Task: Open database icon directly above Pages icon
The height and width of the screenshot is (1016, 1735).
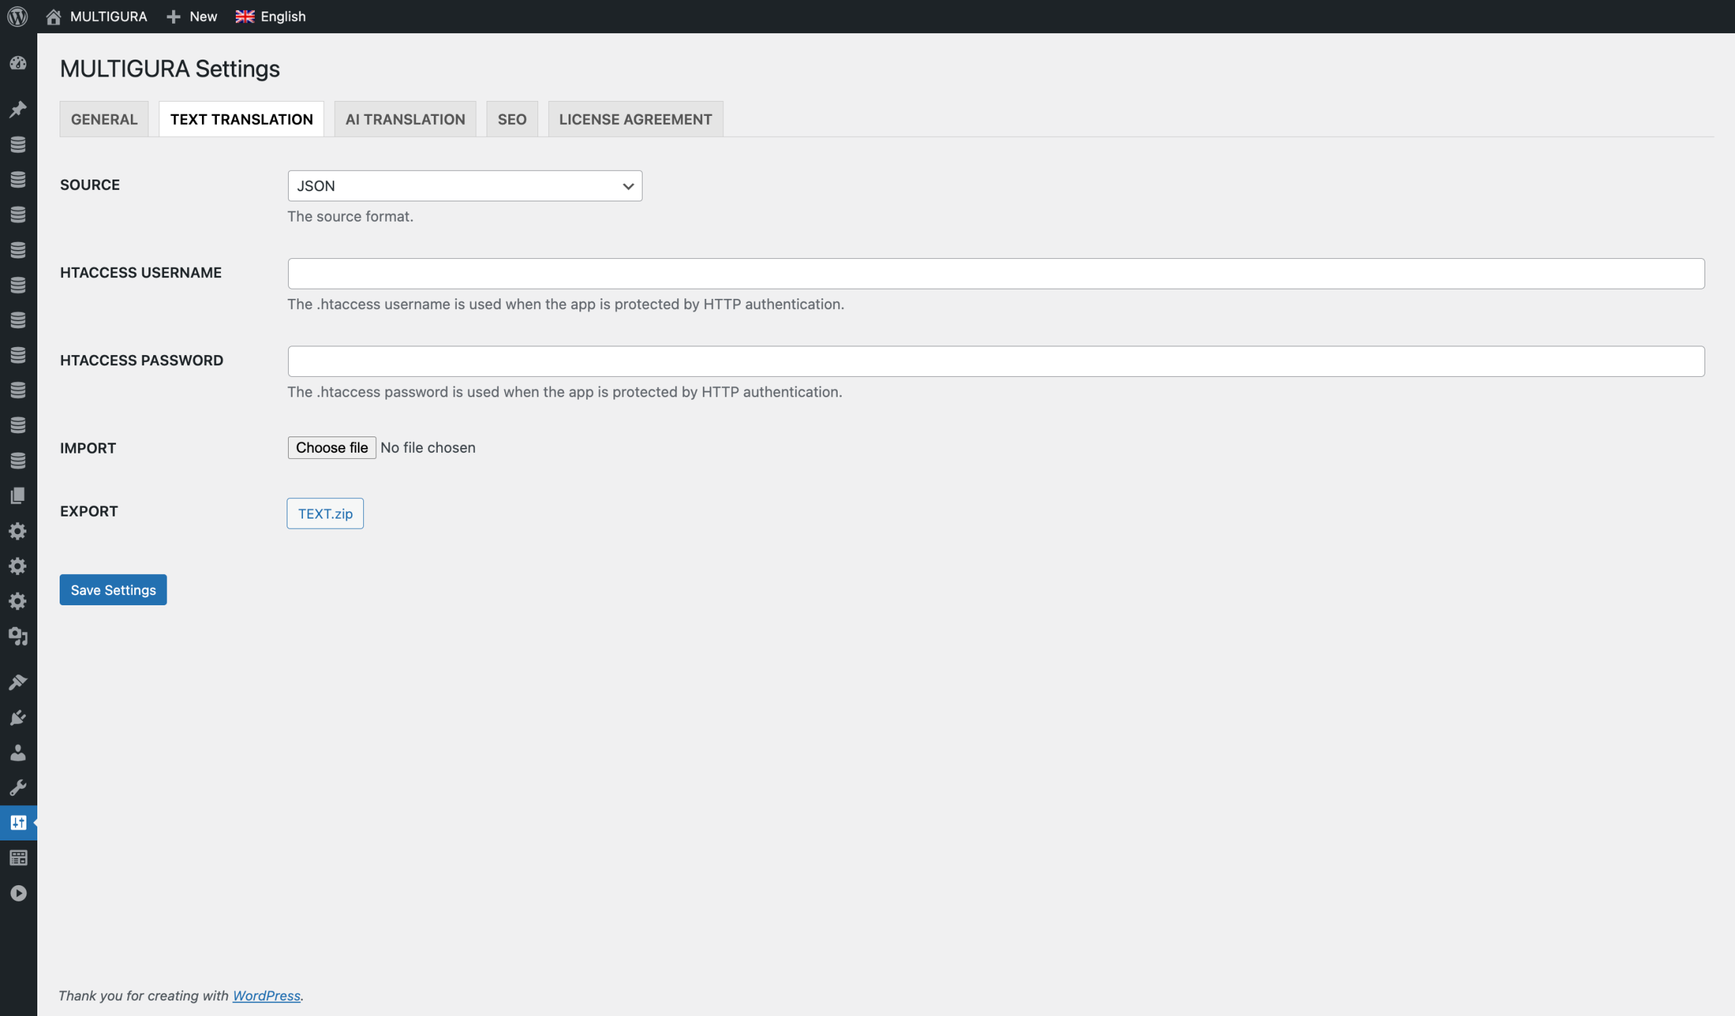Action: tap(18, 460)
